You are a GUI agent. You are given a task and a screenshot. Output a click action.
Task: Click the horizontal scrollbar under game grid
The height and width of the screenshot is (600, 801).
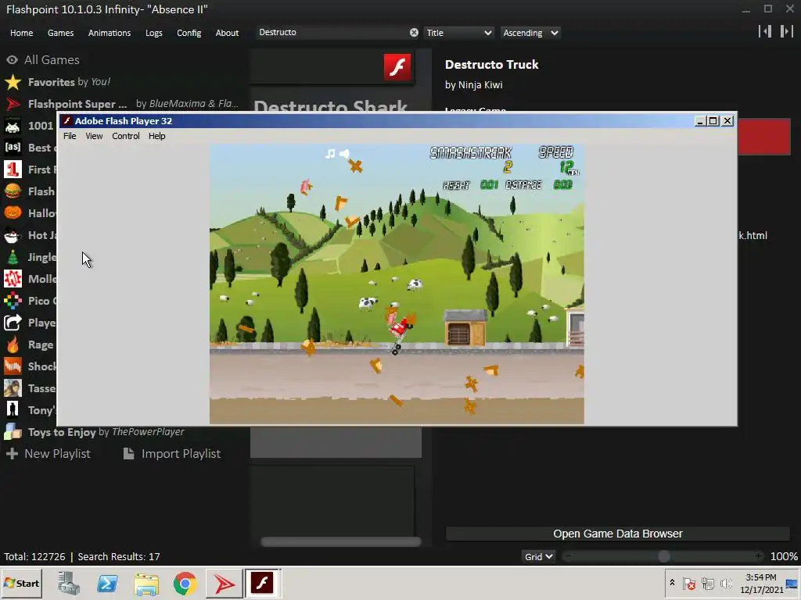[341, 542]
